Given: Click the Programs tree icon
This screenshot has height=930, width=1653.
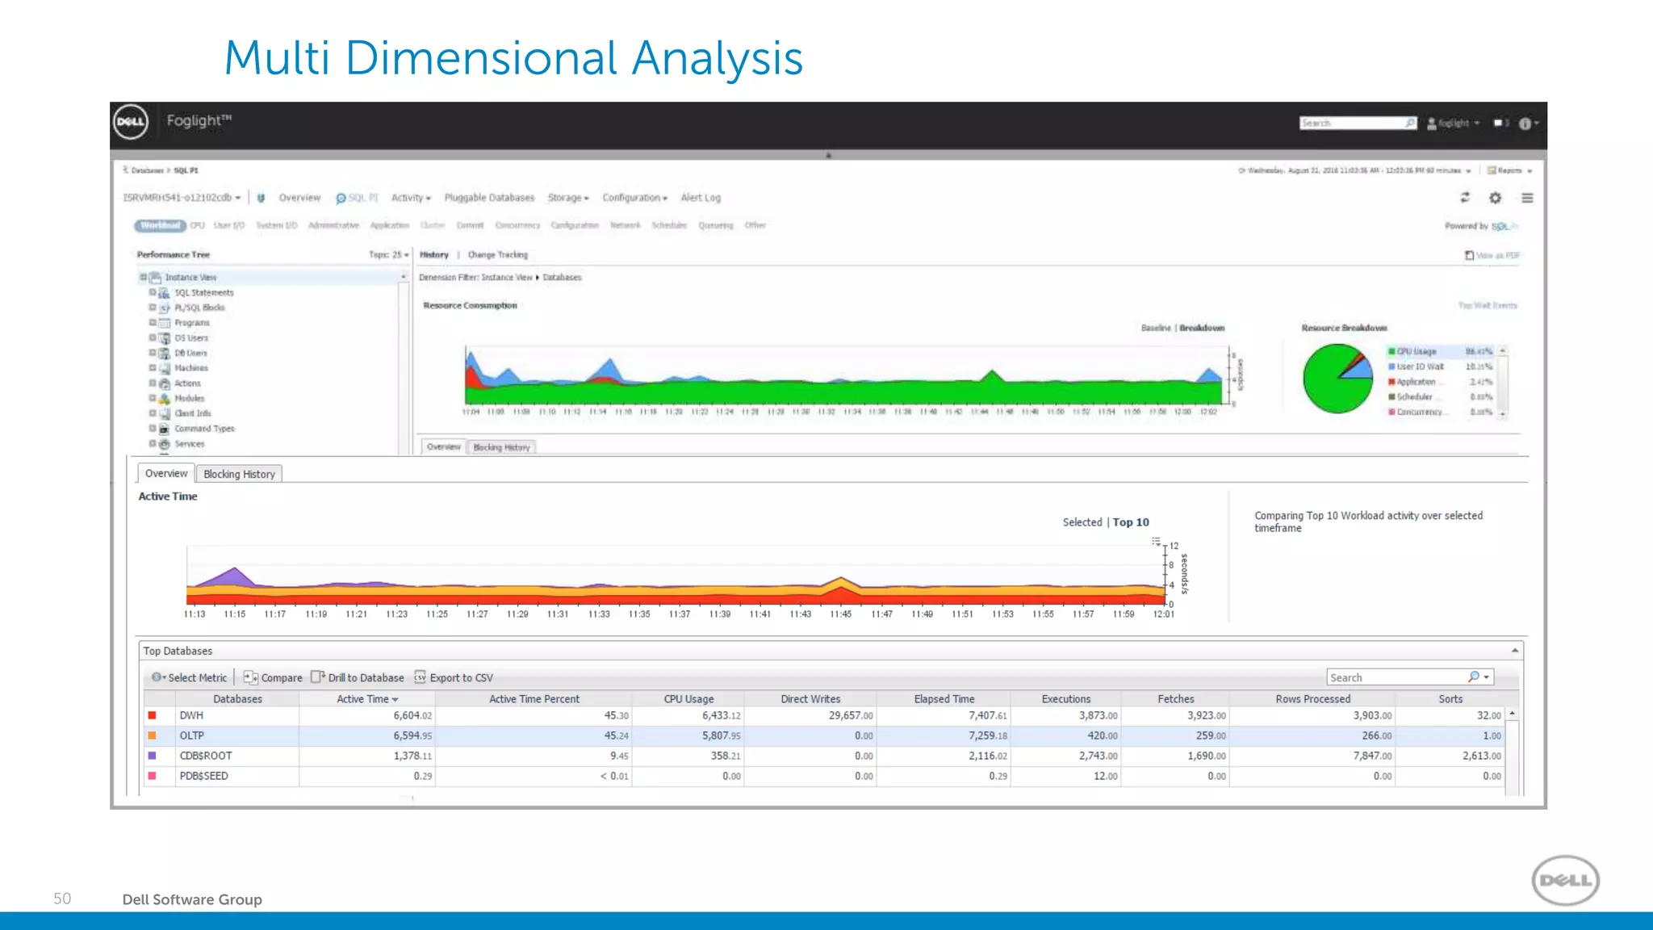Looking at the screenshot, I should pyautogui.click(x=164, y=323).
